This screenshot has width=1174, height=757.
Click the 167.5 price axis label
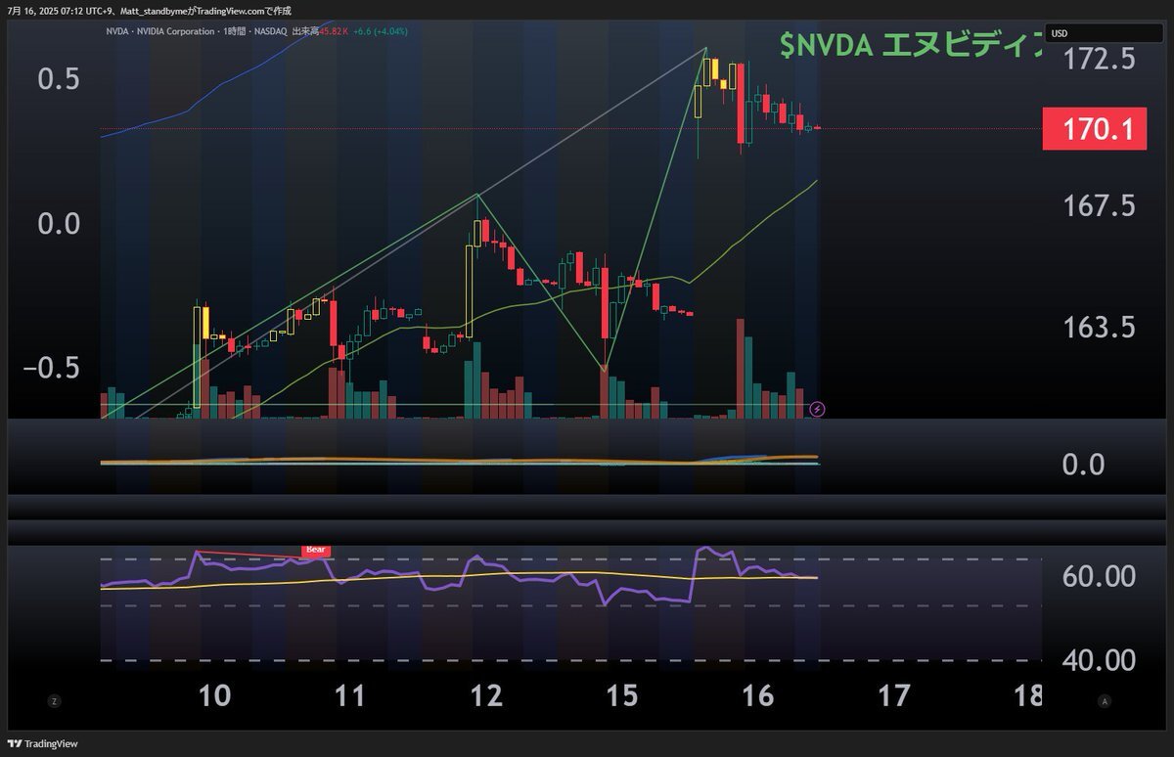pos(1100,205)
